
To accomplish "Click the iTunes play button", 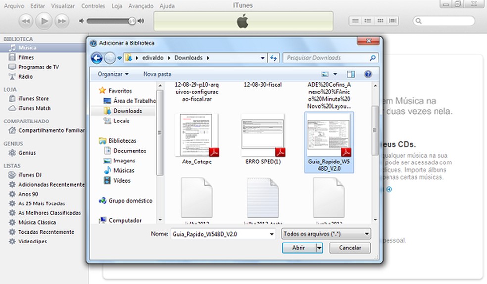I will [44, 21].
